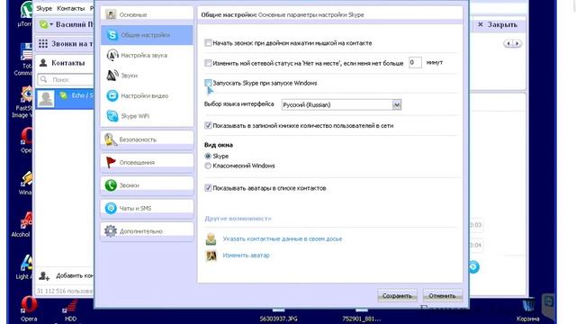This screenshot has width=576, height=324.
Task: Open the Основные settings category
Action: click(147, 14)
